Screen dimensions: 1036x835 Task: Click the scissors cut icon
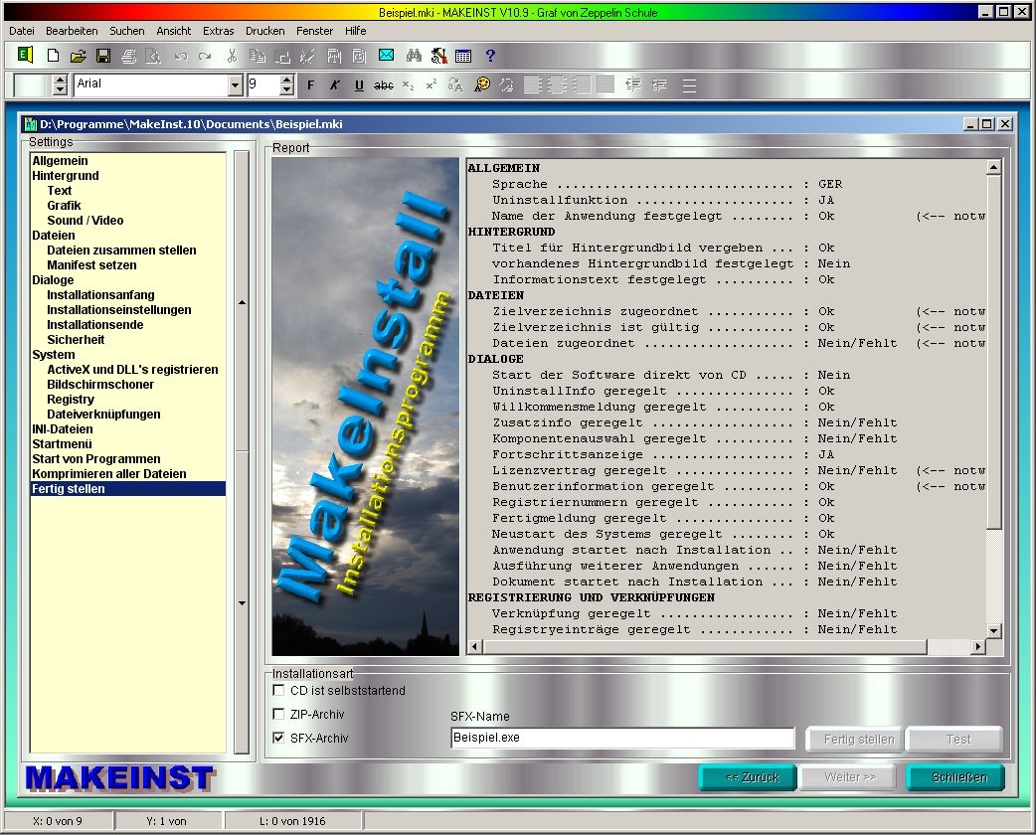232,56
